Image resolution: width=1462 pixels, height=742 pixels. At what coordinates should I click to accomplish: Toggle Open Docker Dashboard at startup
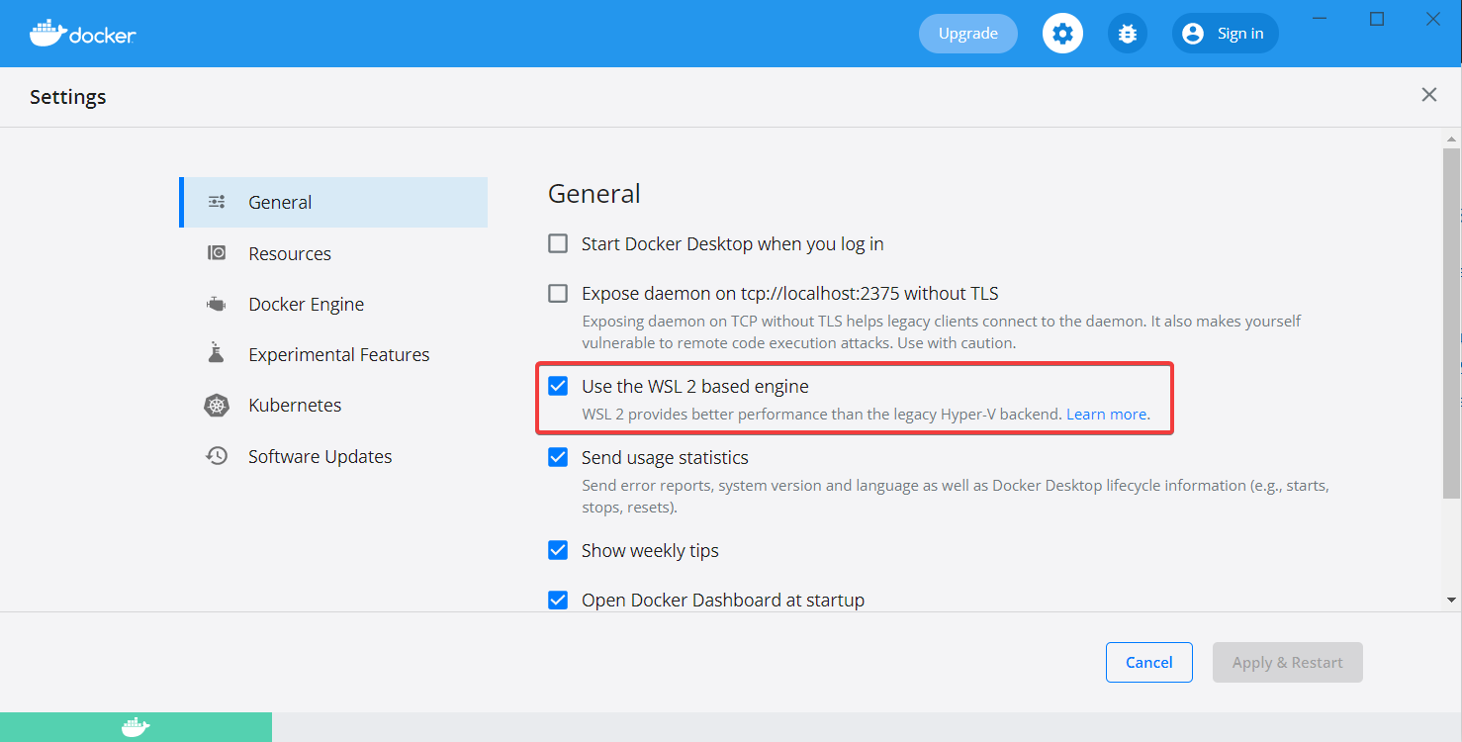(558, 600)
